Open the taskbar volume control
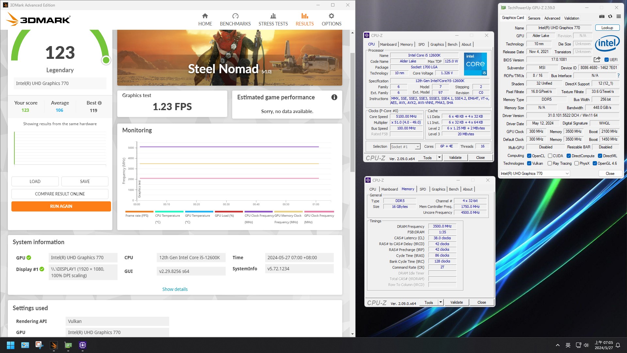 pos(586,345)
